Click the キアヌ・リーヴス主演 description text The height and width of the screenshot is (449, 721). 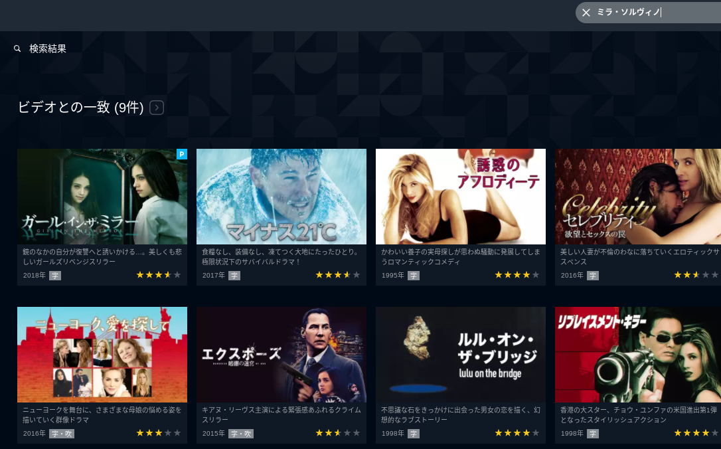point(281,414)
